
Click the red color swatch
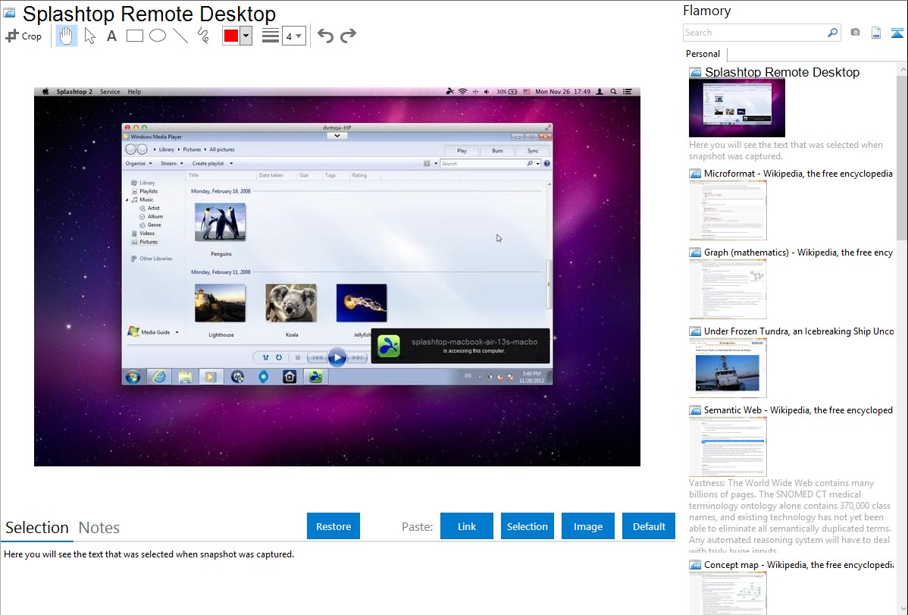231,36
